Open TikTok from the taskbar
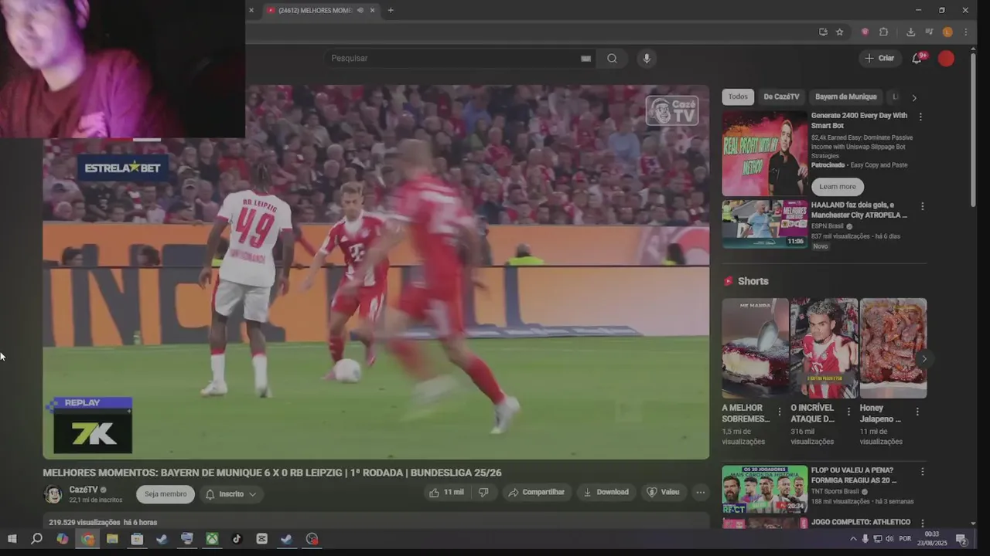This screenshot has height=556, width=990. click(237, 539)
